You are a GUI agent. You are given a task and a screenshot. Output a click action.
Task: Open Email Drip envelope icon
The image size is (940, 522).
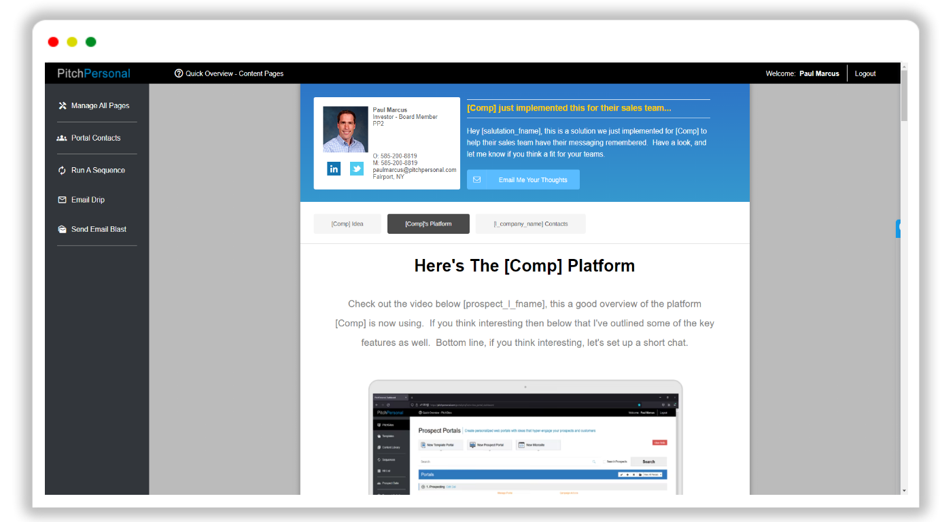(63, 200)
